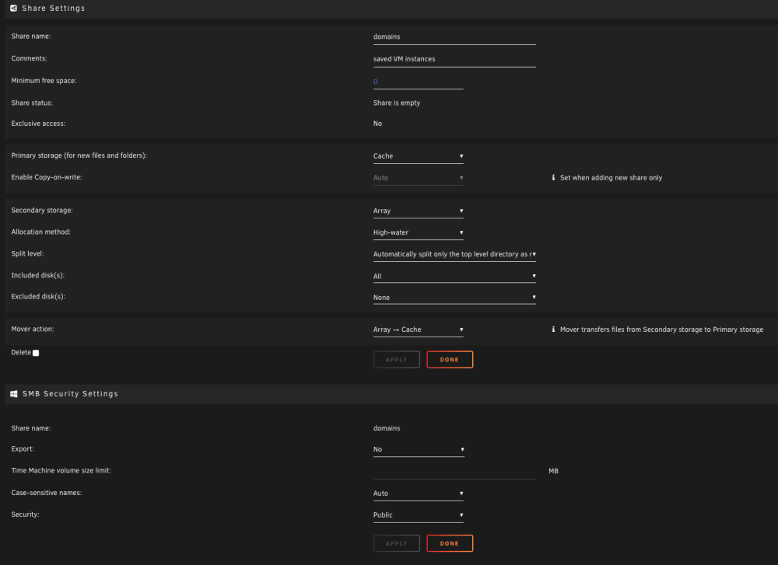This screenshot has width=778, height=565.
Task: Open the Included disk(s) All dropdown
Action: click(x=454, y=276)
